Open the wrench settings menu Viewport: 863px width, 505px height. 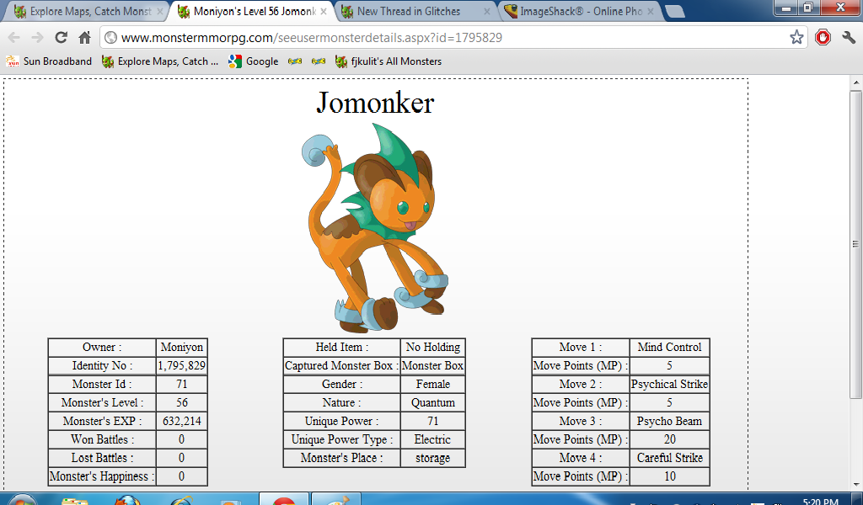(849, 38)
